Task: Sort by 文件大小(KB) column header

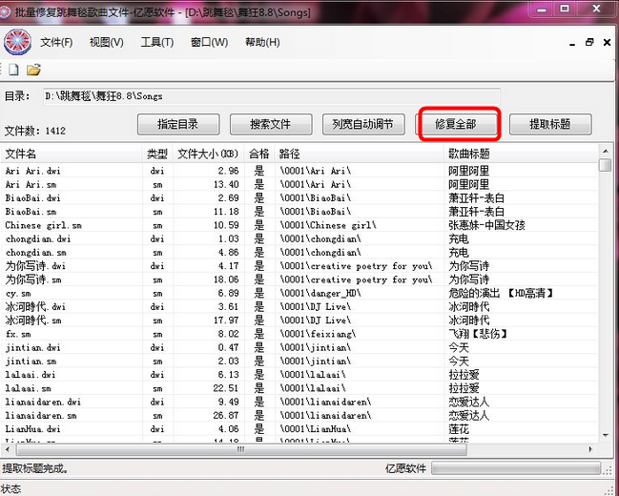Action: pos(209,154)
